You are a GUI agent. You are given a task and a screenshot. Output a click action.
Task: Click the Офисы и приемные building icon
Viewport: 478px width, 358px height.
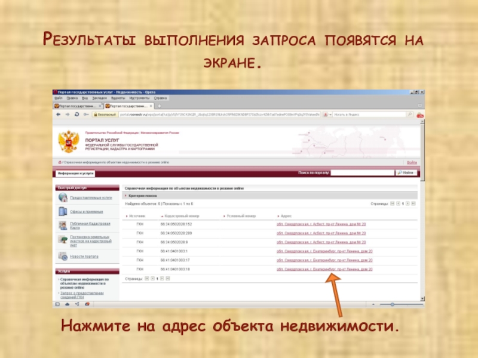pyautogui.click(x=63, y=211)
